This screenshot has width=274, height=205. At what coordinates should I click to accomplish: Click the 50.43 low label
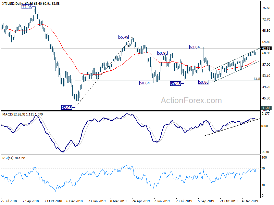coord(175,84)
